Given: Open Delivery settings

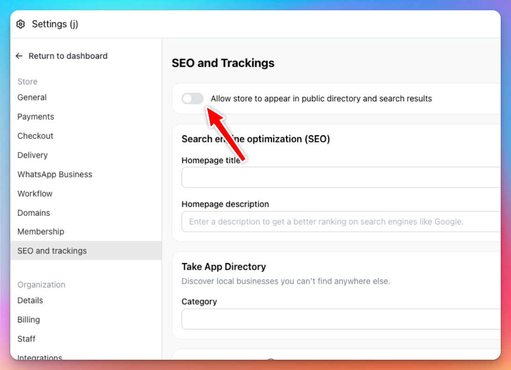Looking at the screenshot, I should 33,155.
